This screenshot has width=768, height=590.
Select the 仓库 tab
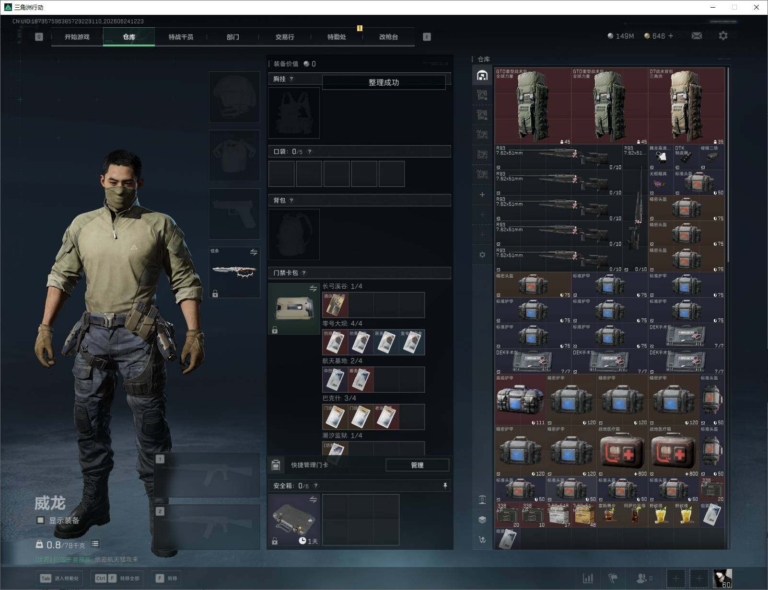(x=129, y=37)
